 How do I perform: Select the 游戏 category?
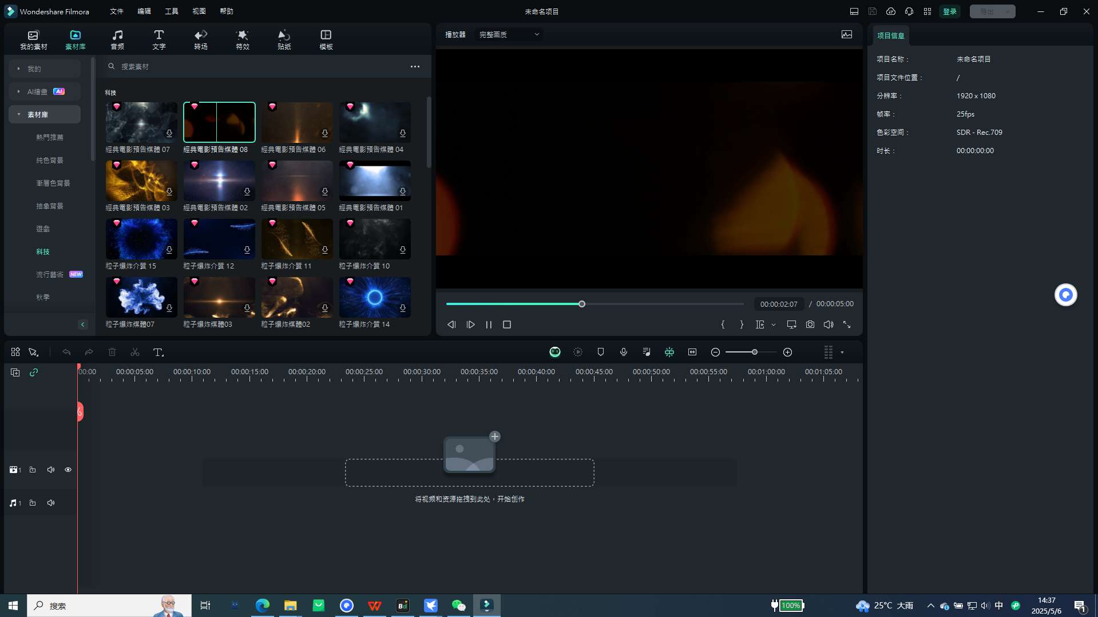coord(43,229)
